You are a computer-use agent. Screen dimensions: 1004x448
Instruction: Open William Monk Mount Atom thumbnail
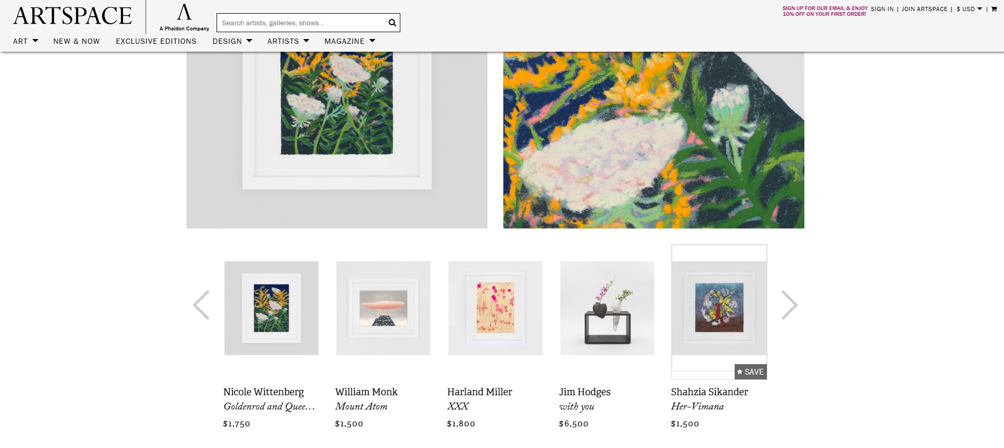coord(383,308)
